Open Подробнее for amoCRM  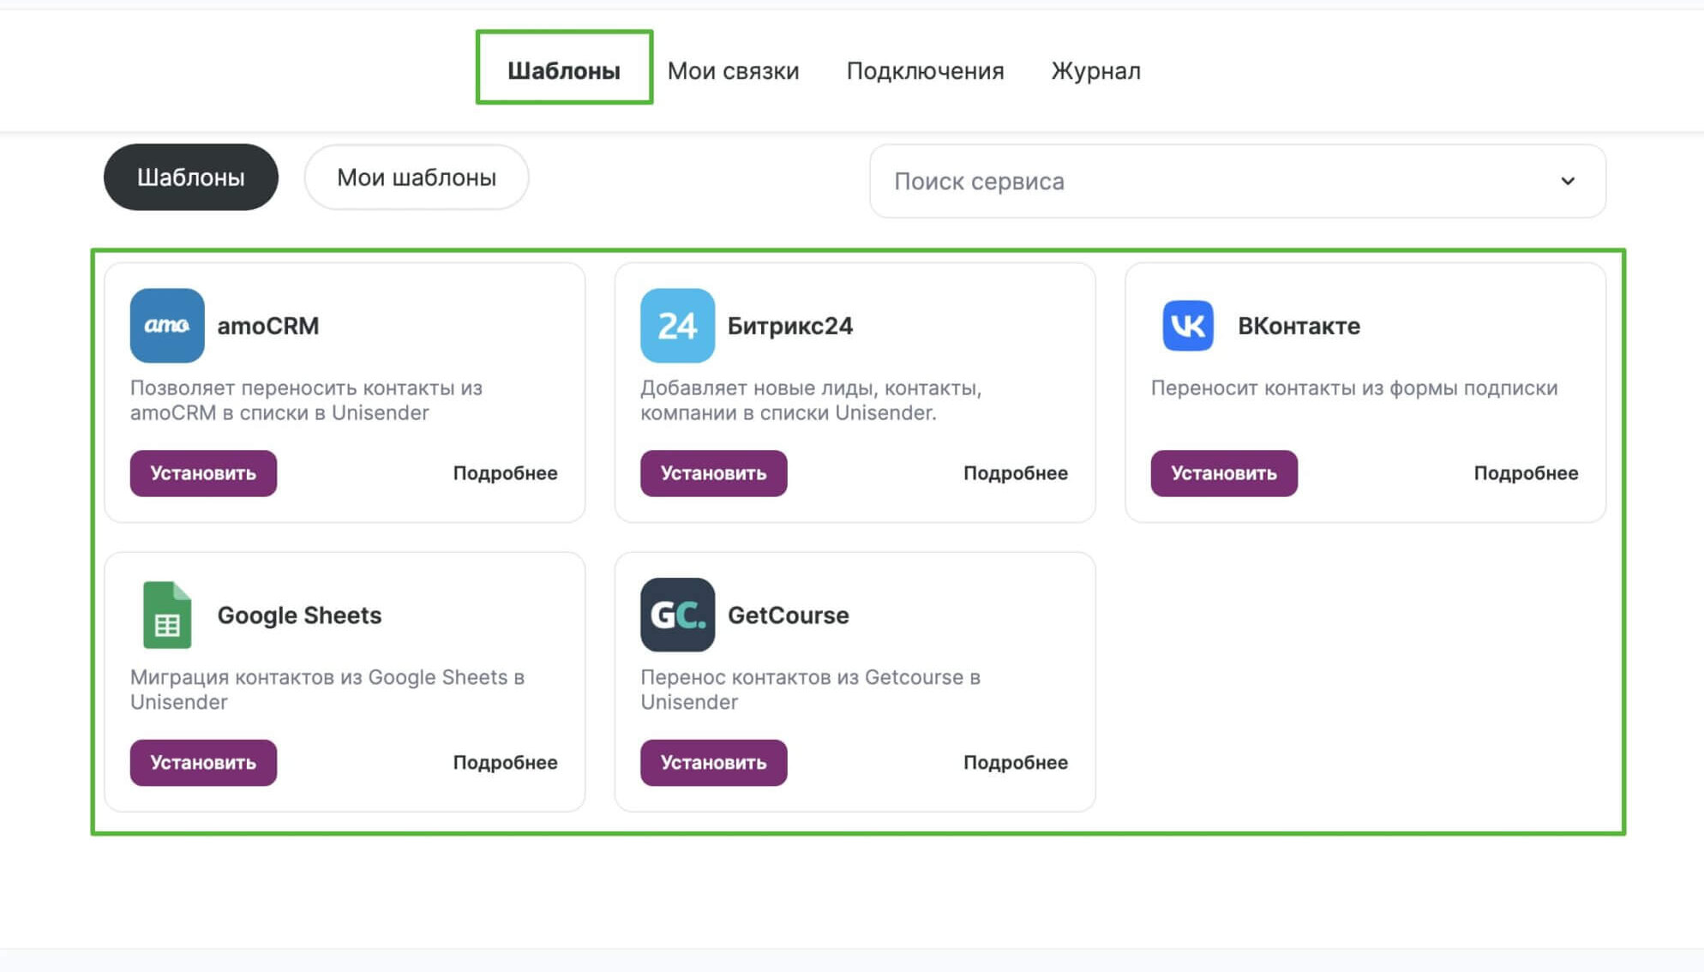[505, 473]
